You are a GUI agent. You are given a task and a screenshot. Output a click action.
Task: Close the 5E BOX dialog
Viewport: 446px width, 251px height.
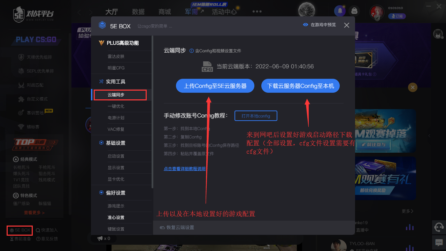tap(346, 25)
